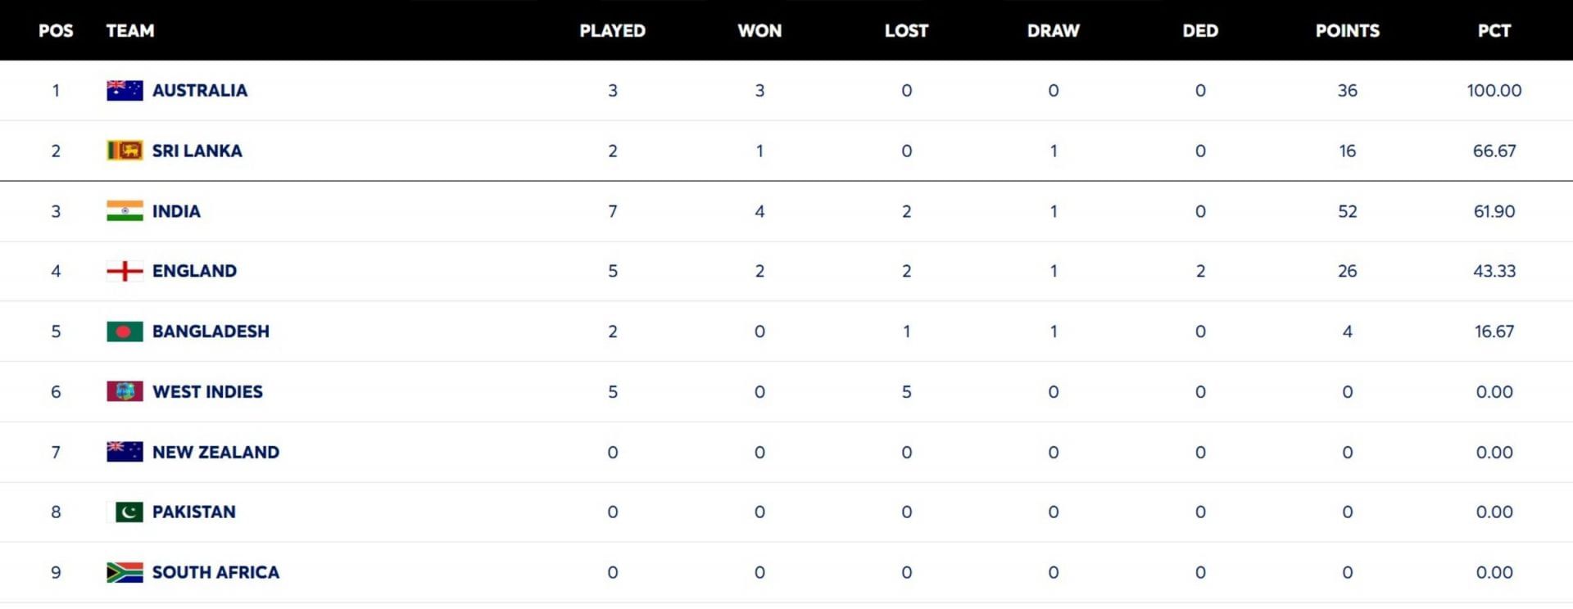Screen dimensions: 1573x609
Task: Sort by the POINTS column header
Action: pos(1347,31)
